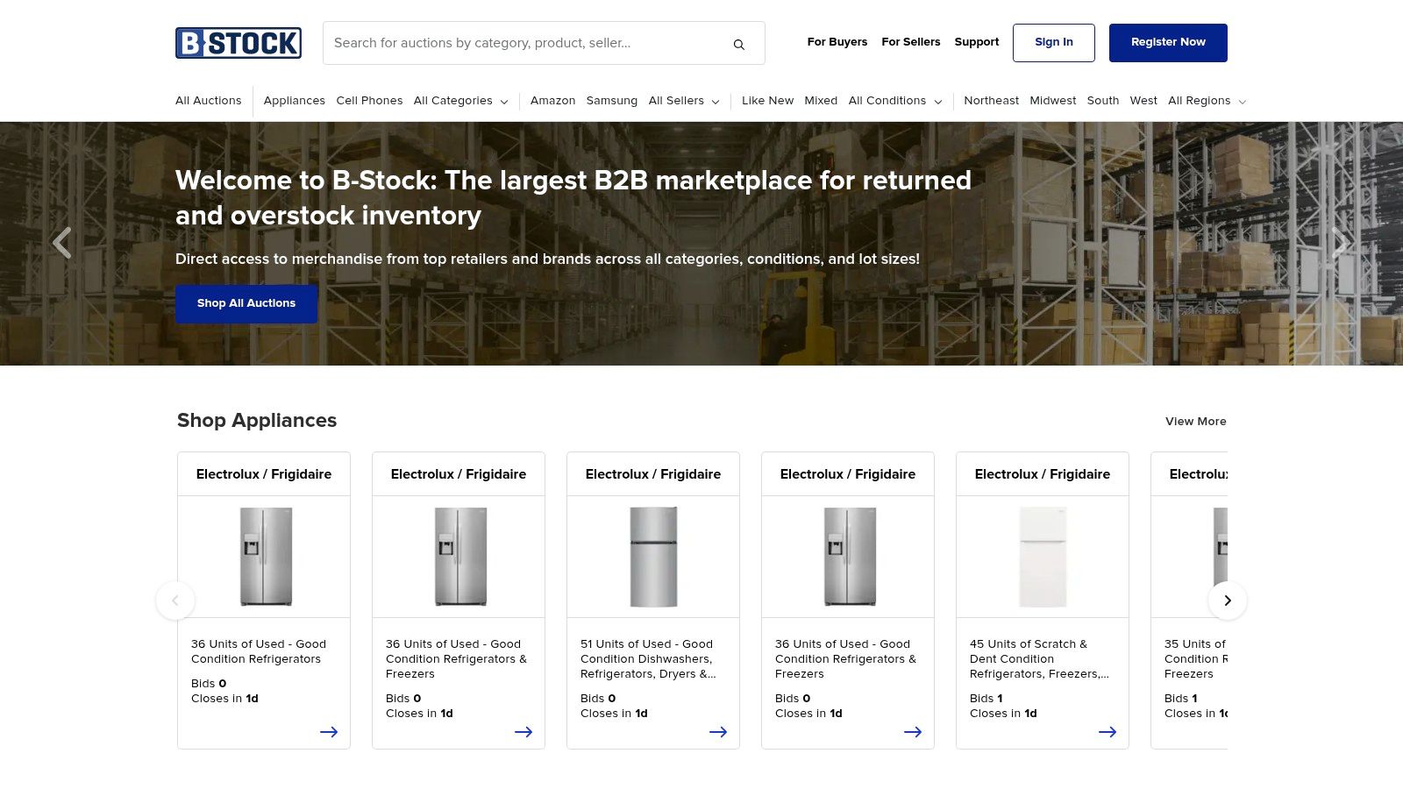
Task: Go to next hero banner slide
Action: [1340, 243]
